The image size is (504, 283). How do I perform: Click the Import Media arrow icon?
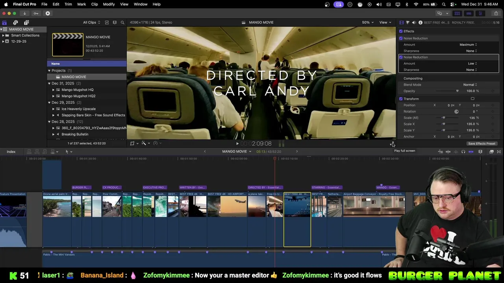[24, 13]
